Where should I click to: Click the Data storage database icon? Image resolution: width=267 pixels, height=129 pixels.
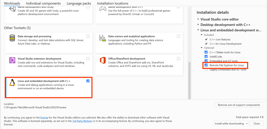[x=12, y=38]
